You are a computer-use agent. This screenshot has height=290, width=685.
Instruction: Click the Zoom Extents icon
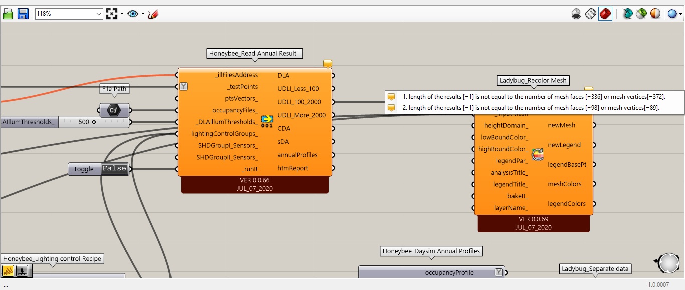(112, 14)
